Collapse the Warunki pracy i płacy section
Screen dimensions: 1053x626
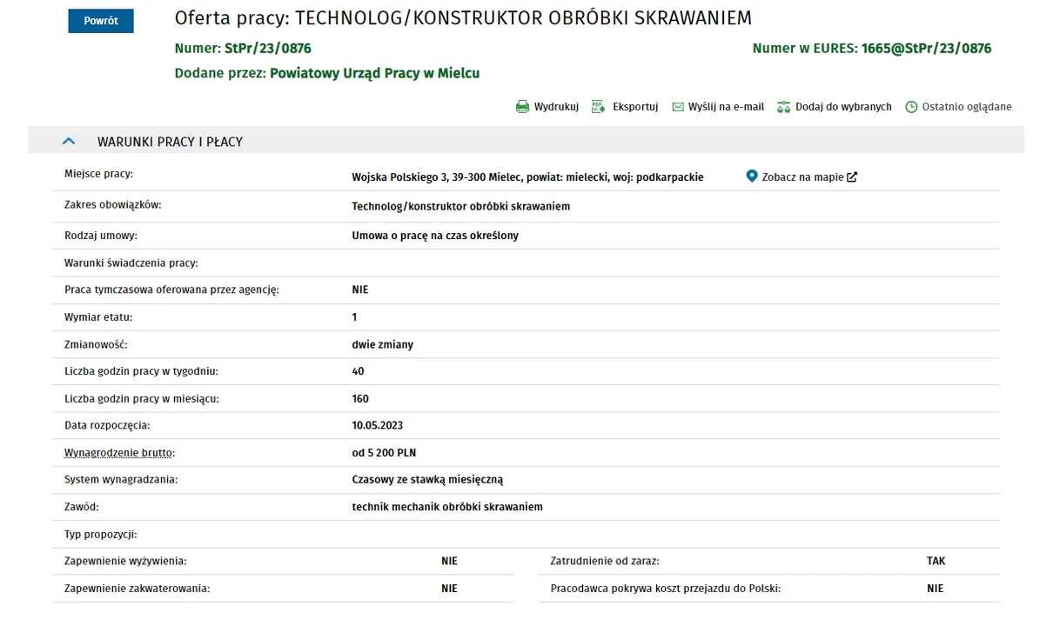[x=69, y=141]
